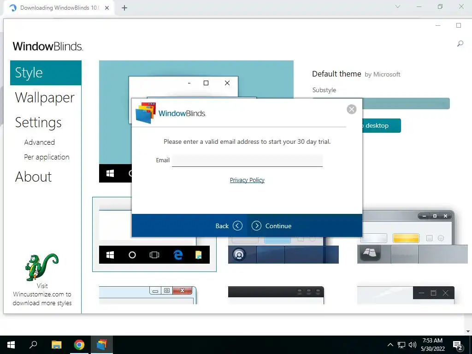Click the Downloading WindowBlinds browser tab

coord(59,8)
